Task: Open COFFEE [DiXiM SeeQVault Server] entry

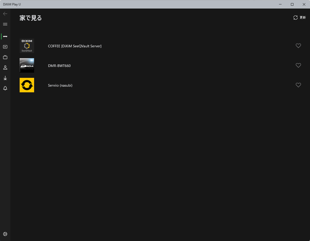Action: pos(75,46)
